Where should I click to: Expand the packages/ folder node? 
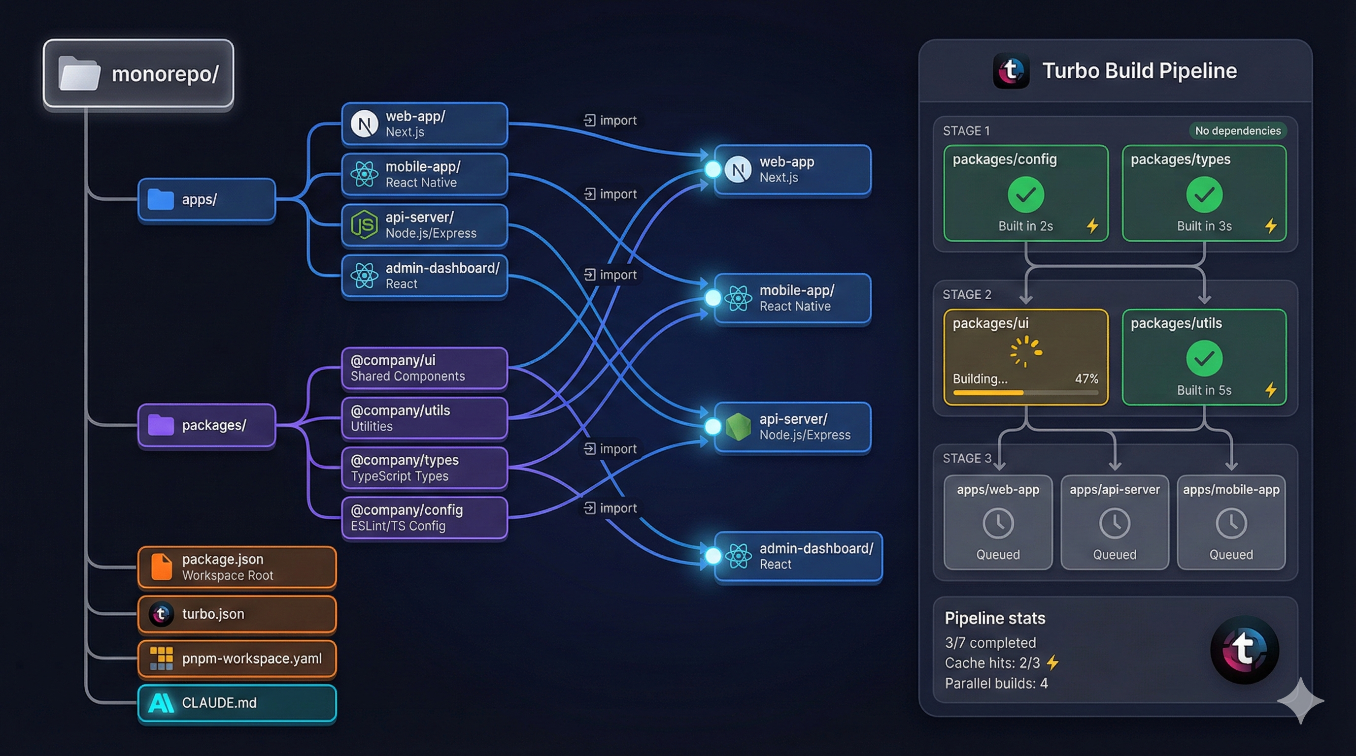point(206,425)
